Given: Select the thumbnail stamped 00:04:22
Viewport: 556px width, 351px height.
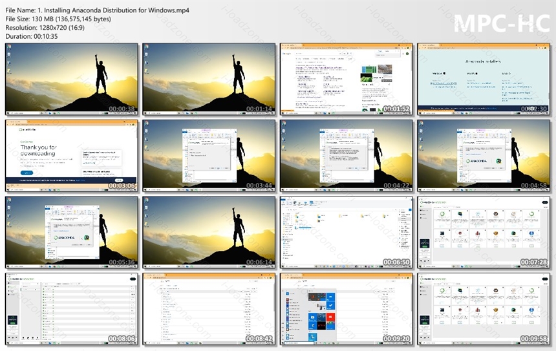Looking at the screenshot, I should (346, 156).
